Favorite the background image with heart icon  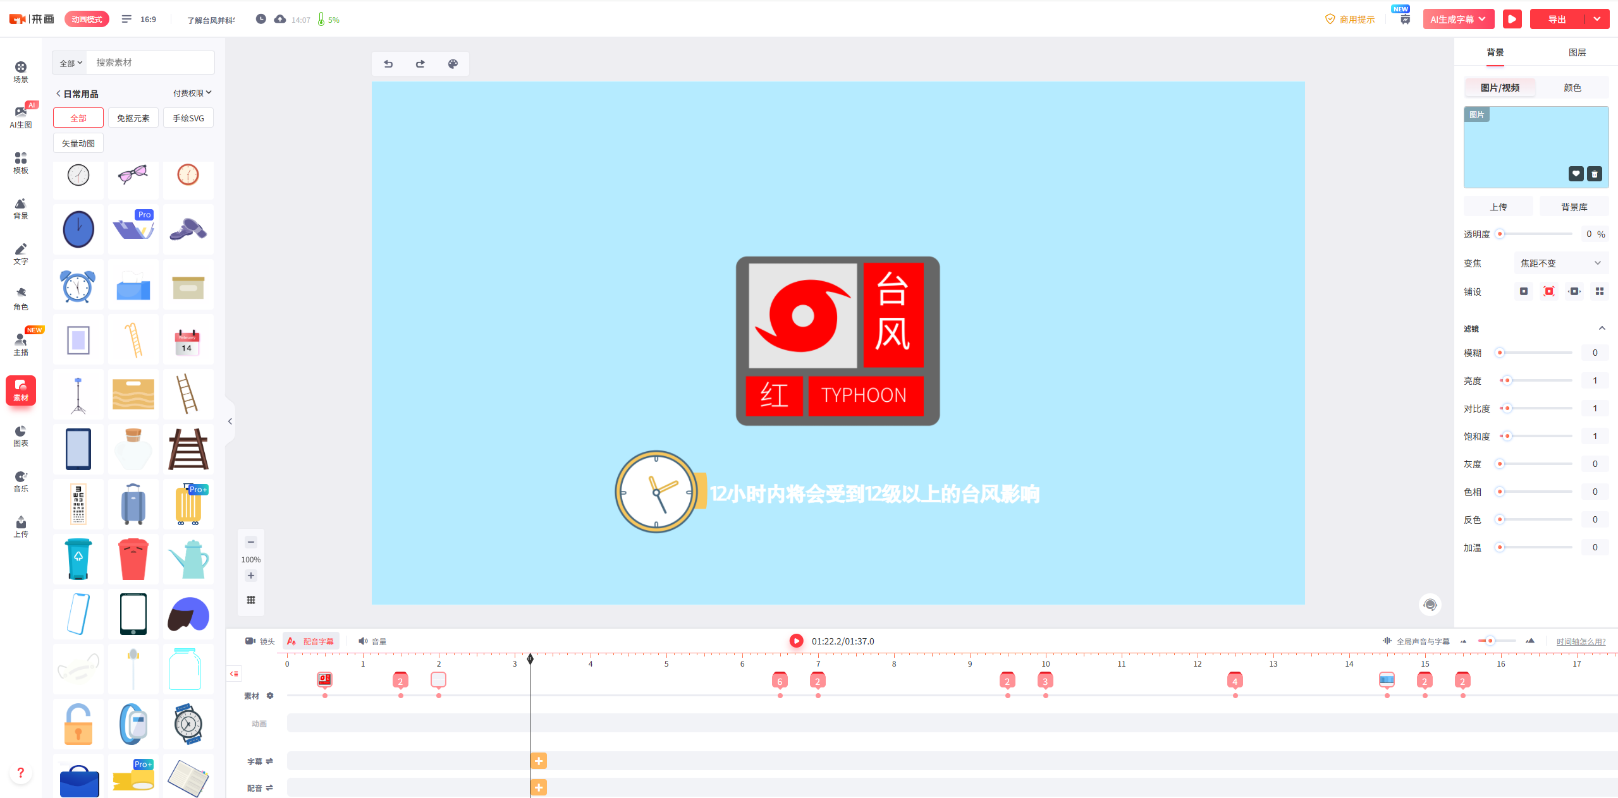coord(1576,174)
